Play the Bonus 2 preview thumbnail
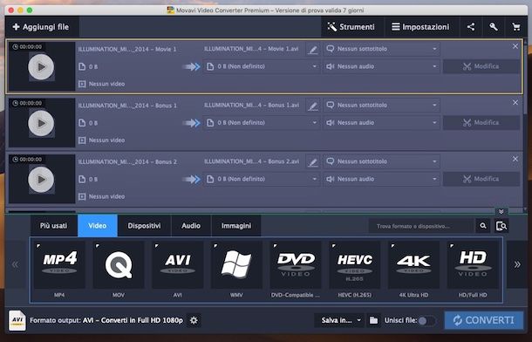Image resolution: width=532 pixels, height=342 pixels. pos(41,180)
